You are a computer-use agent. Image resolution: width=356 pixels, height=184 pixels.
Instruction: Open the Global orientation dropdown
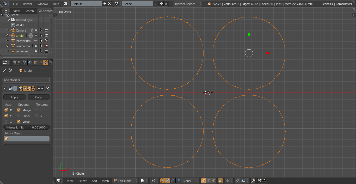[x=190, y=181]
